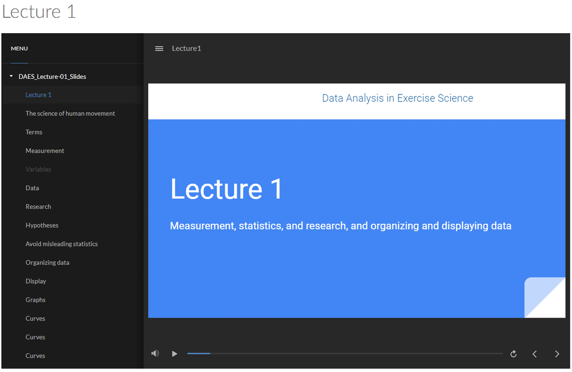Jump to Organizing data slide
Viewport: 572px width, 372px height.
(x=47, y=263)
